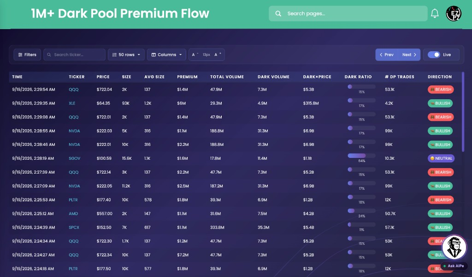
Task: Click the NEUTRAL badge in the SGOV row
Action: pyautogui.click(x=441, y=158)
